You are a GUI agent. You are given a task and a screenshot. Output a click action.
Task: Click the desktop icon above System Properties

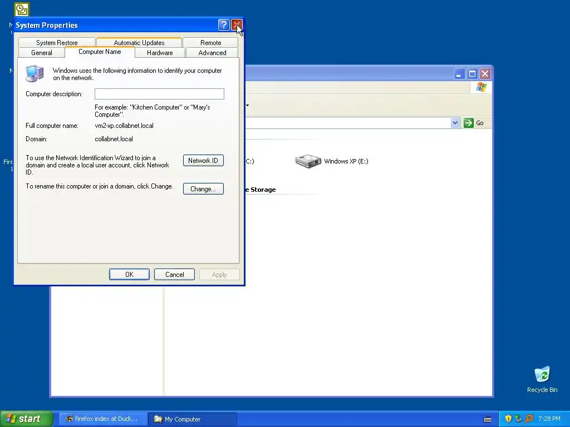(22, 9)
